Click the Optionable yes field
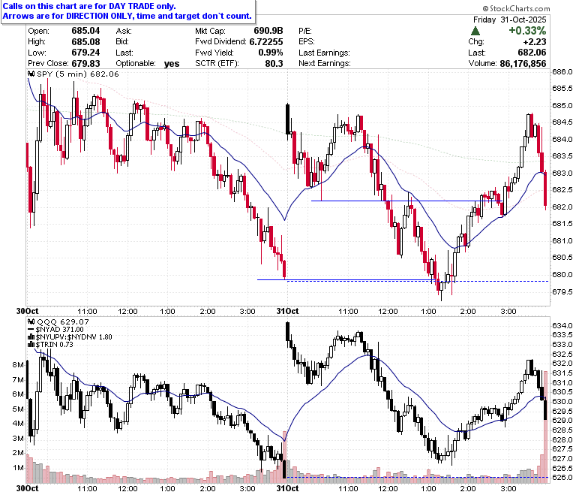 (x=172, y=64)
